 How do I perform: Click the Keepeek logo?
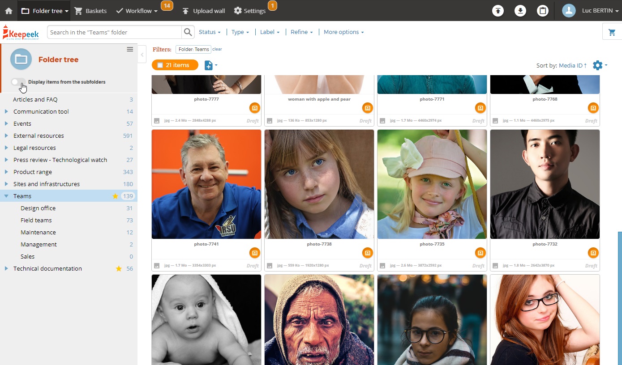click(x=21, y=32)
